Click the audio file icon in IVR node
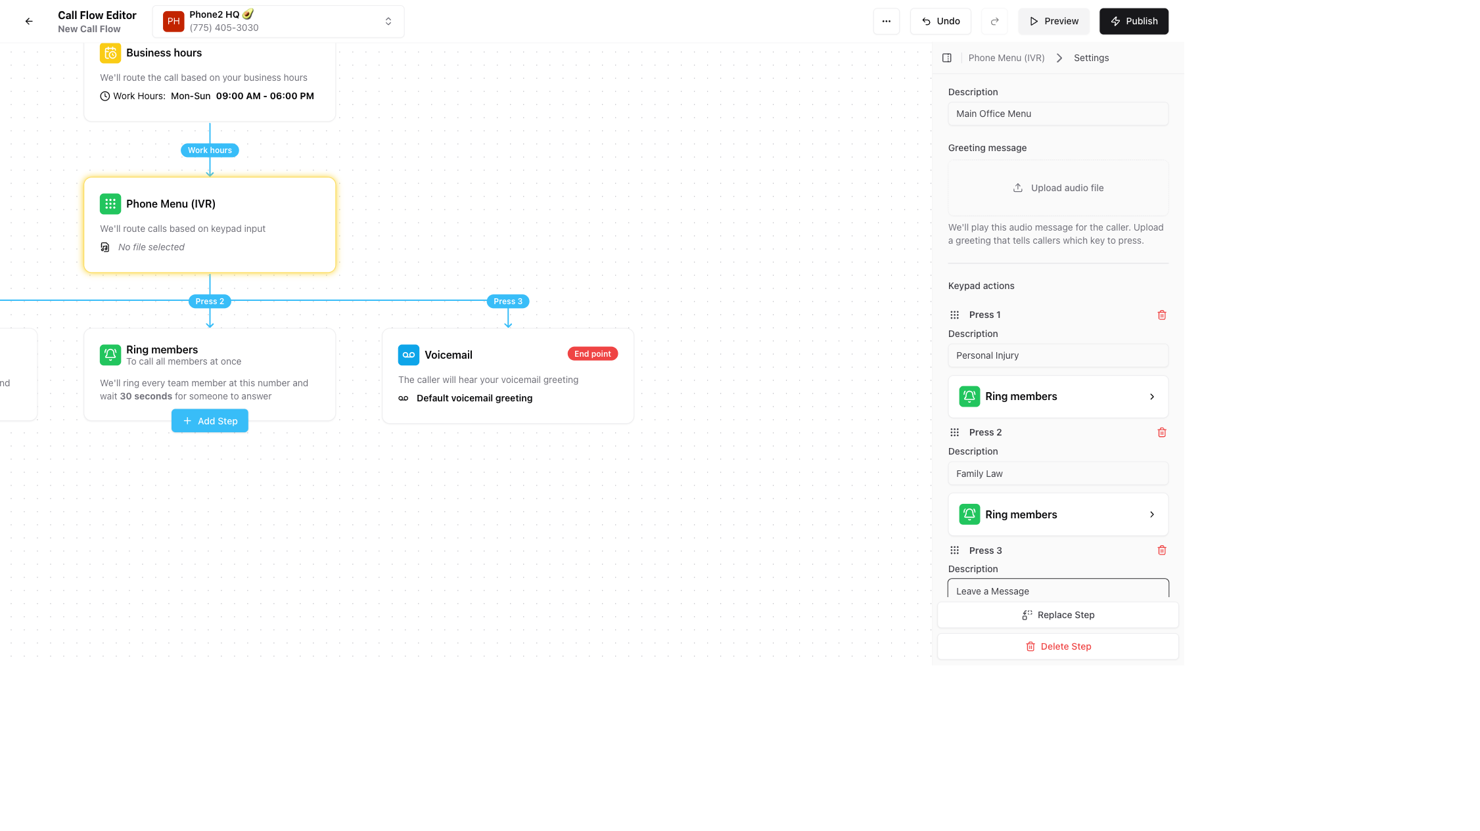Image resolution: width=1480 pixels, height=831 pixels. pyautogui.click(x=105, y=247)
